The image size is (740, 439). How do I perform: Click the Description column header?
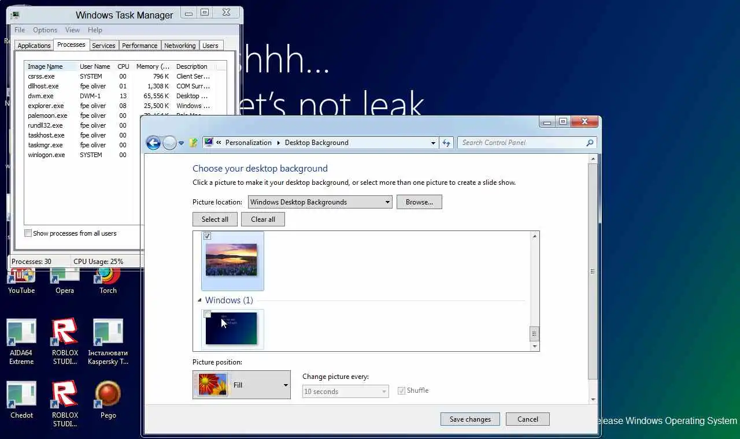pyautogui.click(x=194, y=66)
